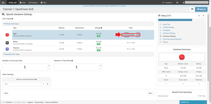Screen dimensions: 211x104
Task: Click the Add a credit card link
Action: (x=111, y=6)
